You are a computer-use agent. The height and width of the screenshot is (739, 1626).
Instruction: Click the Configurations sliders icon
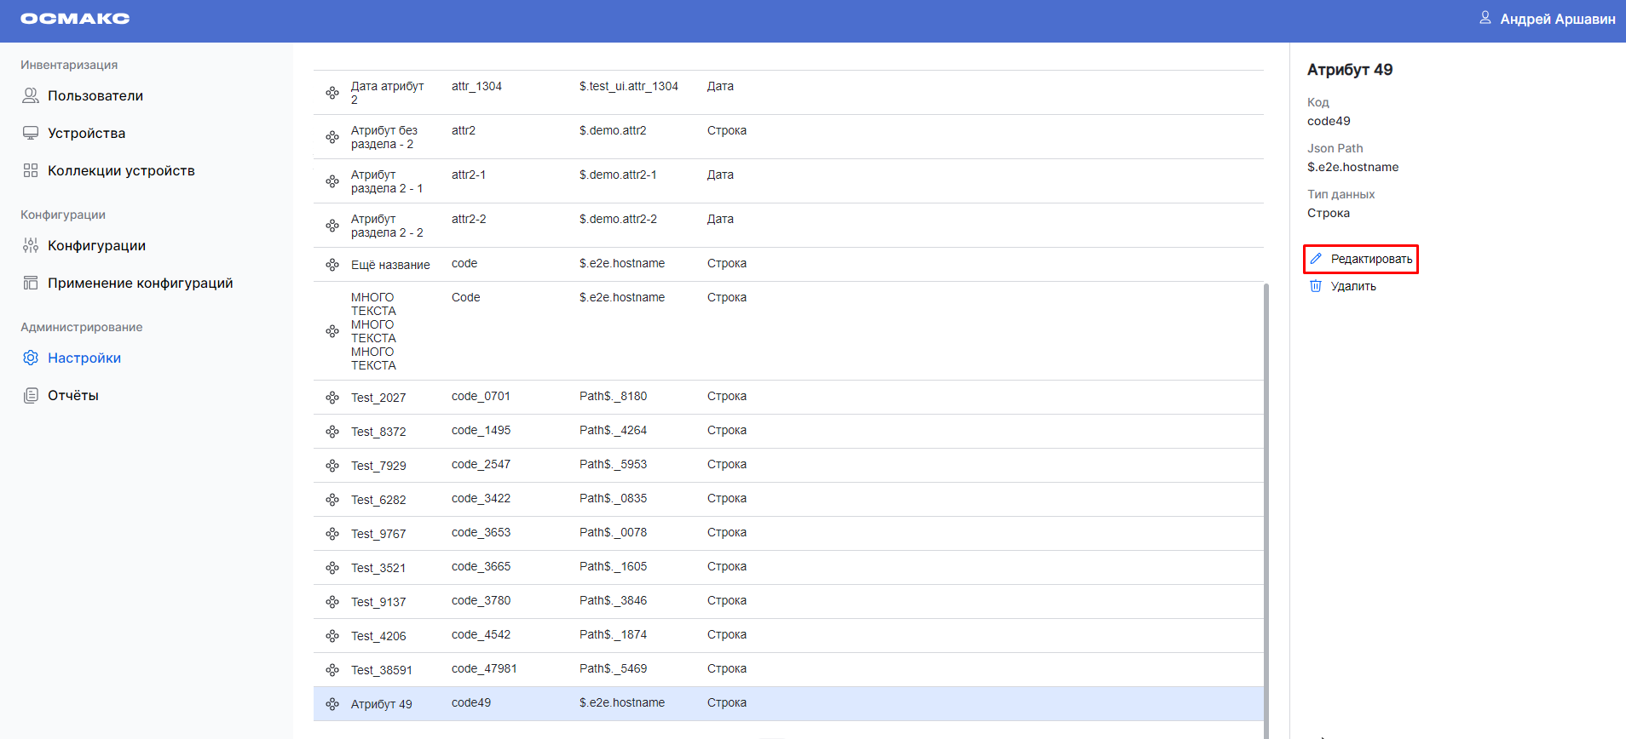click(x=31, y=245)
